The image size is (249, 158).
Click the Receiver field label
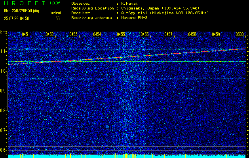(x=81, y=13)
